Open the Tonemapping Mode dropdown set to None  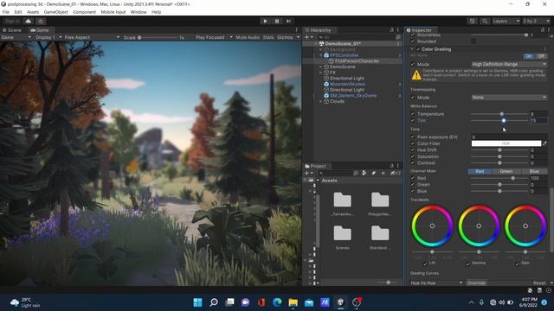click(x=509, y=98)
